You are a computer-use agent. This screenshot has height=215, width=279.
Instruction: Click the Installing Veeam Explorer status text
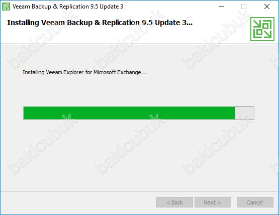click(84, 72)
